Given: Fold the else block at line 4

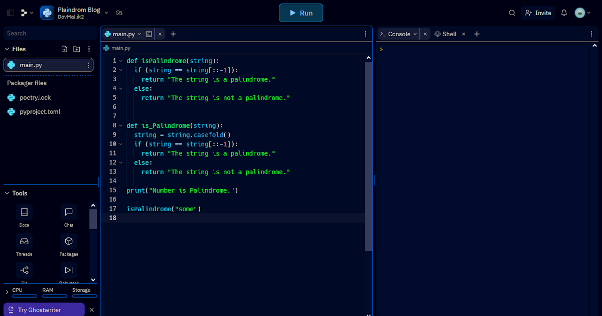Looking at the screenshot, I should click(120, 88).
